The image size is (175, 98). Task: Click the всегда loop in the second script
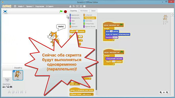[107, 56]
